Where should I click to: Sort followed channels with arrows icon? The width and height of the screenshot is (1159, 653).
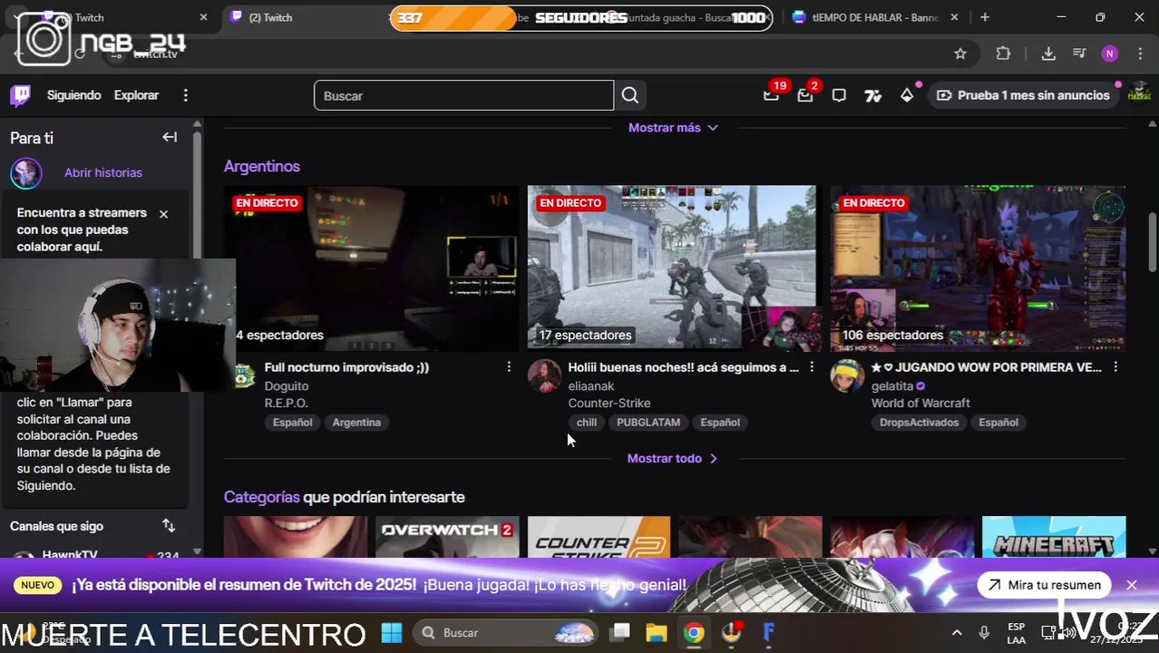[x=169, y=525]
